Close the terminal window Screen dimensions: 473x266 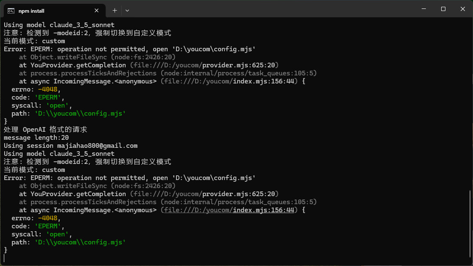463,9
